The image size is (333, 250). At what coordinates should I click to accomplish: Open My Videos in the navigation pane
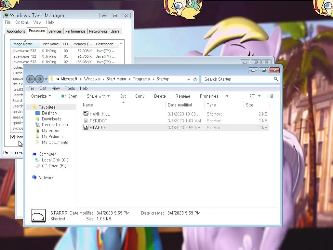(x=51, y=131)
